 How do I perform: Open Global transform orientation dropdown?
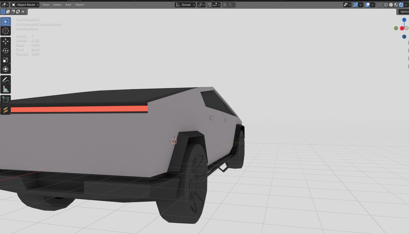(185, 5)
